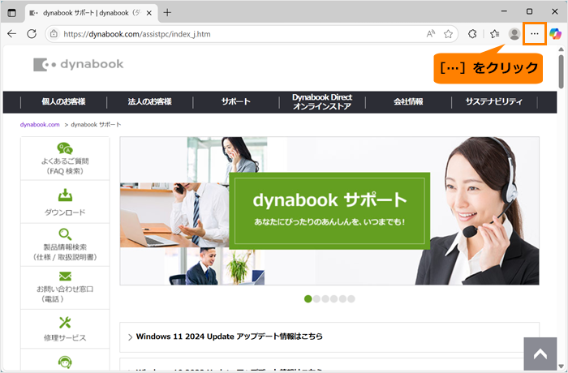The image size is (568, 373).
Task: Open 製品情報検索 magnifier icon
Action: click(x=65, y=234)
